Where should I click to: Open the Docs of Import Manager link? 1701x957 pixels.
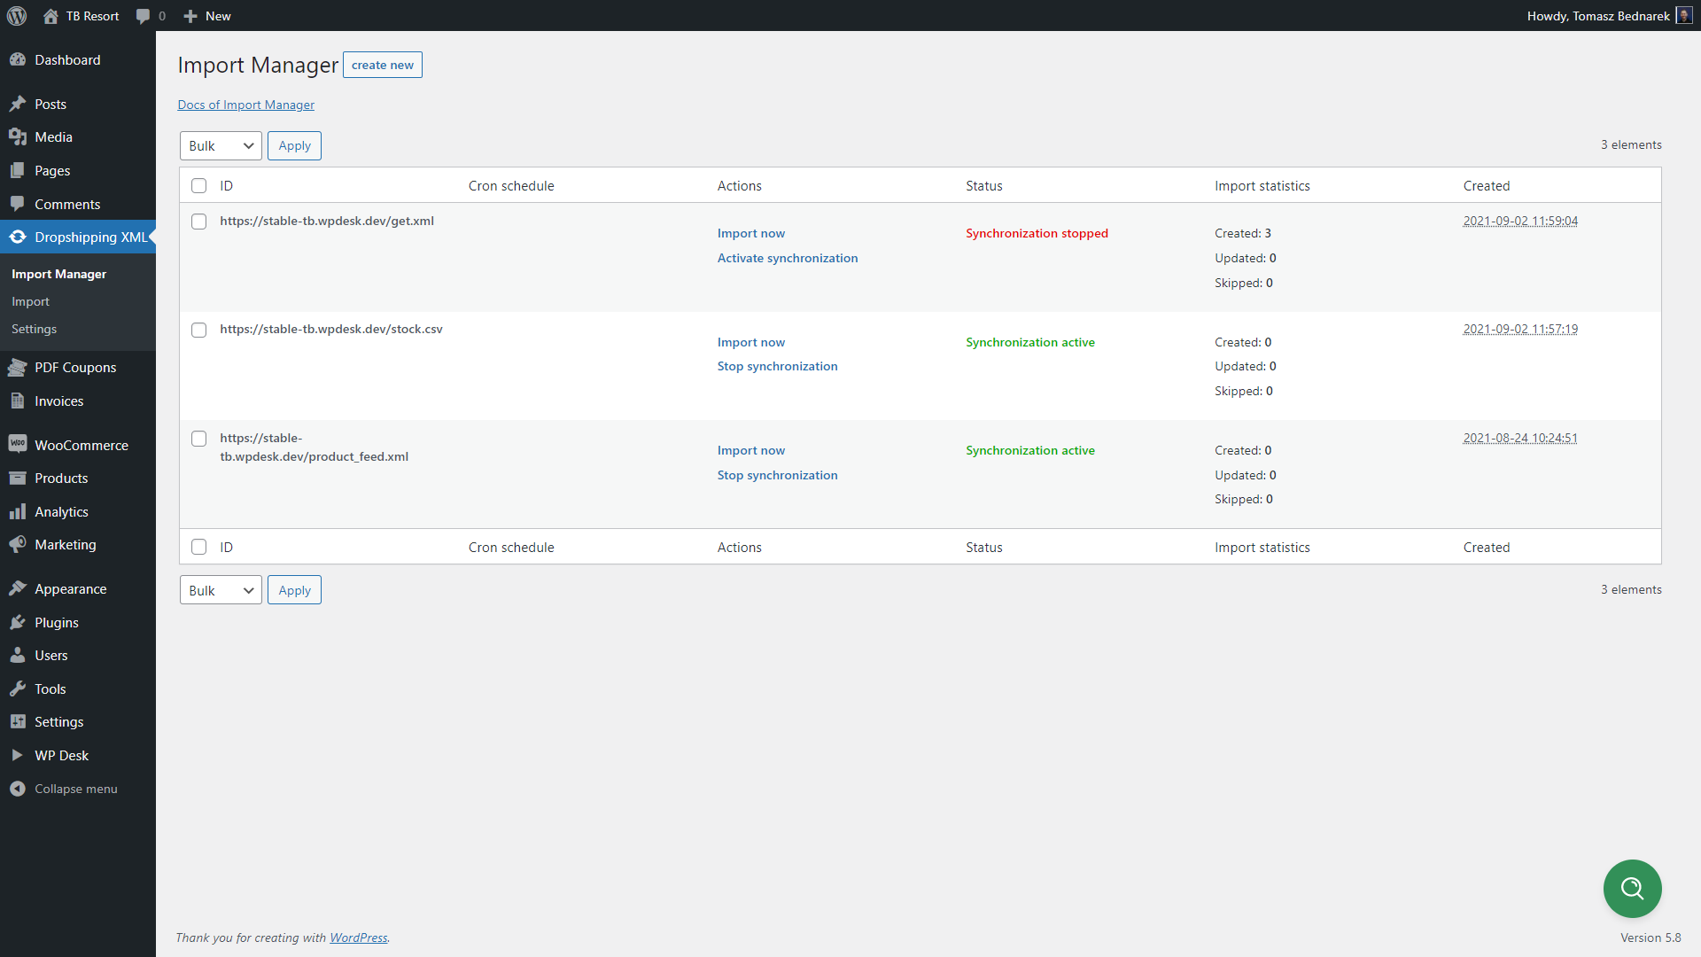coord(245,105)
